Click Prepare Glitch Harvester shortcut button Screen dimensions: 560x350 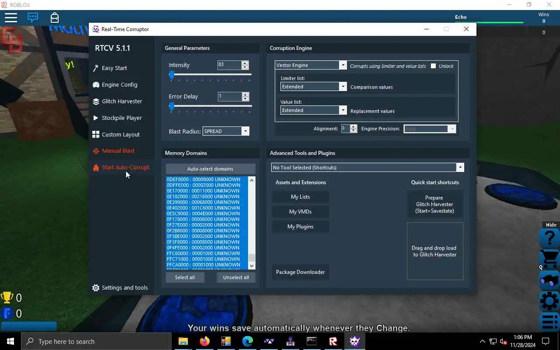434,204
